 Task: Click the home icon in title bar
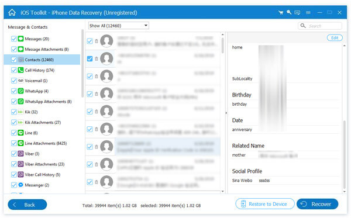[x=12, y=12]
